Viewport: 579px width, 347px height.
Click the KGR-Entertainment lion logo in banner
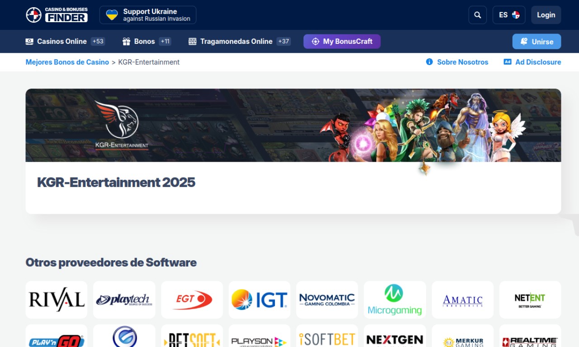pos(121,126)
